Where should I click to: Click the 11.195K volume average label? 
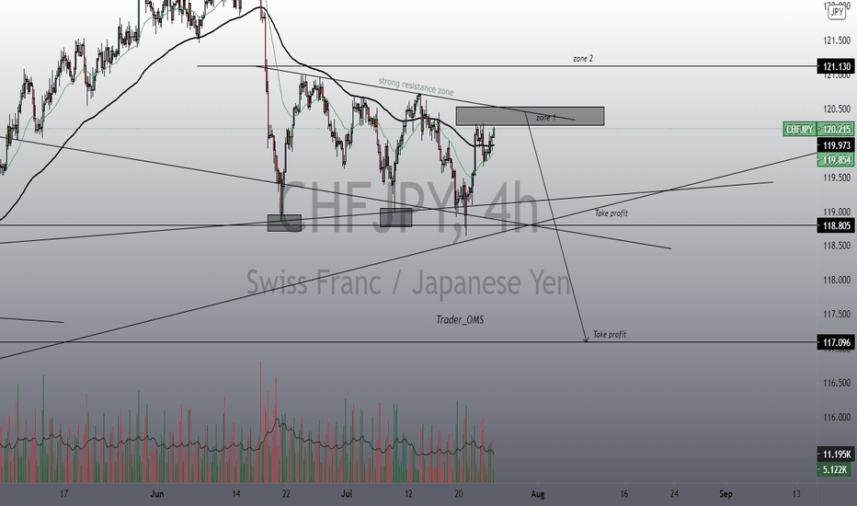coord(836,454)
